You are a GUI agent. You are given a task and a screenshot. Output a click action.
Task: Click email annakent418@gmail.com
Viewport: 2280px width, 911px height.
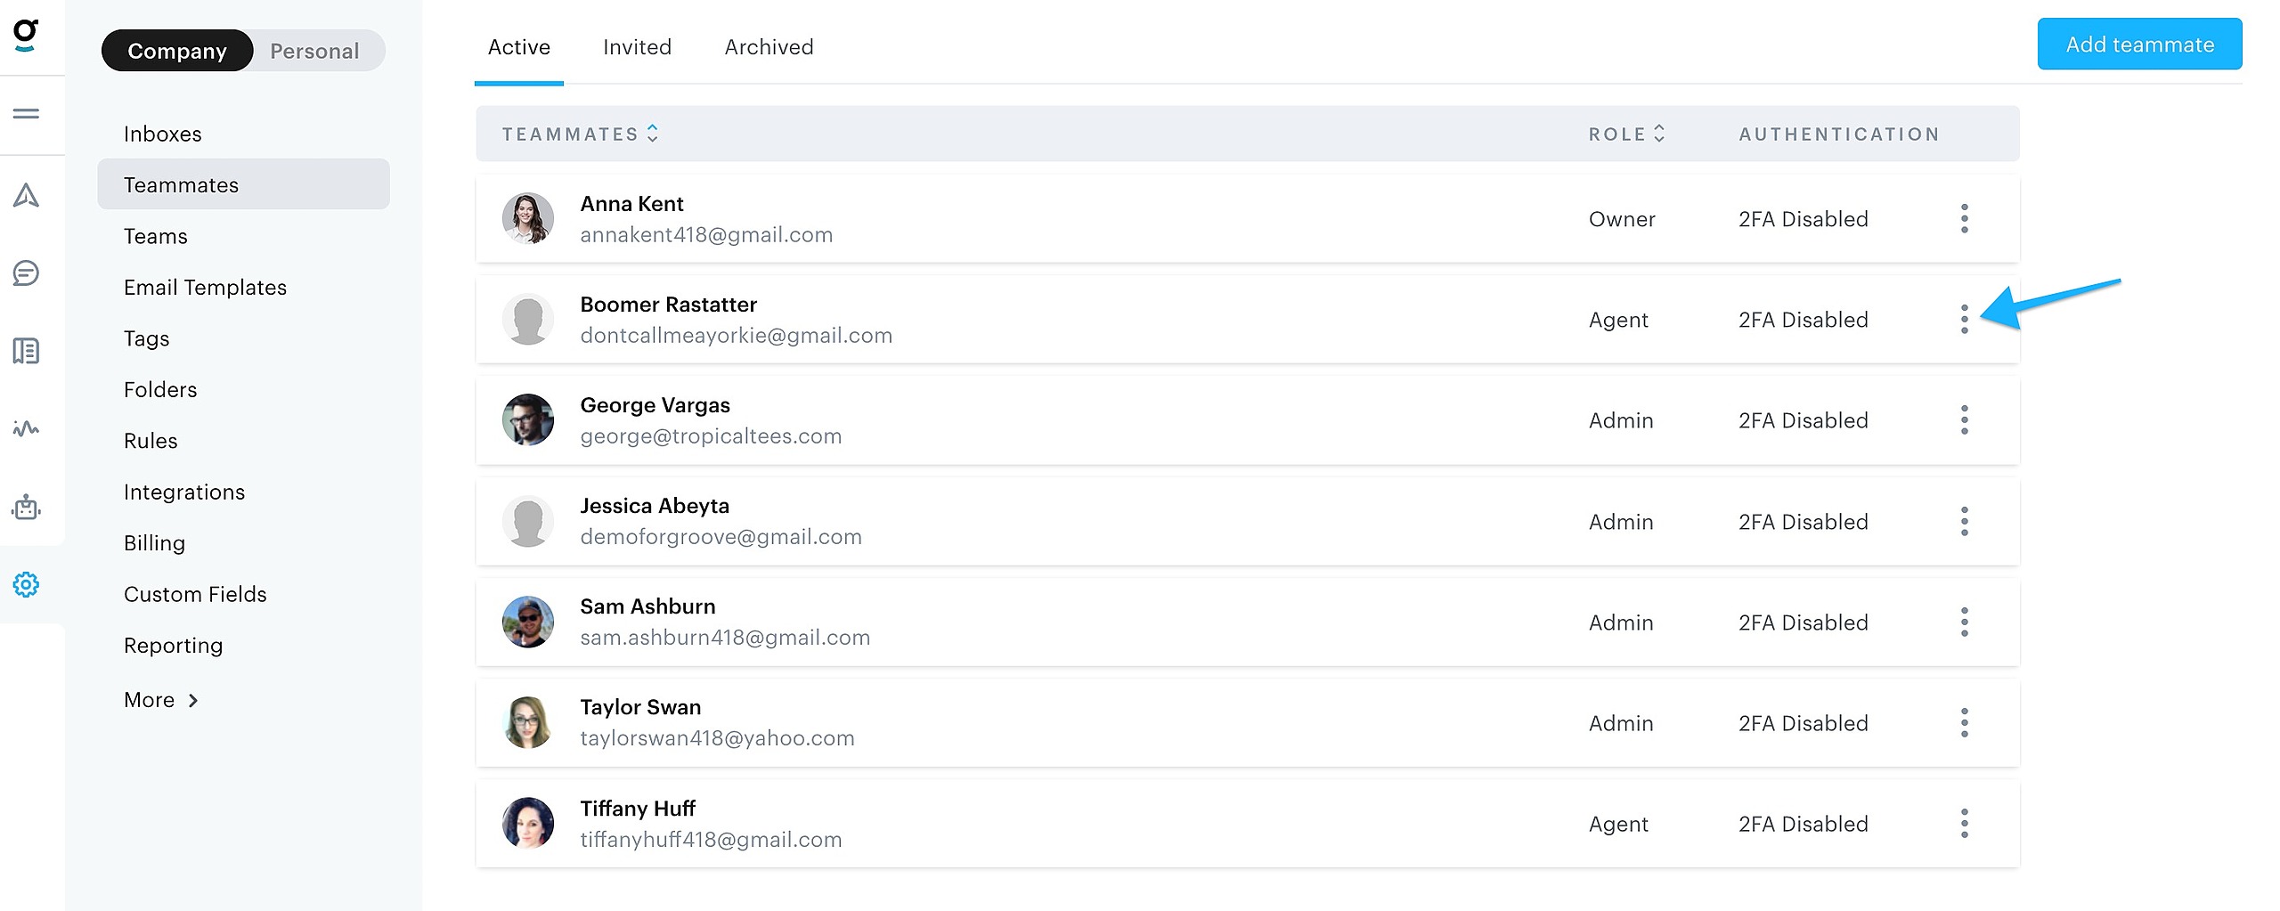[x=706, y=234]
